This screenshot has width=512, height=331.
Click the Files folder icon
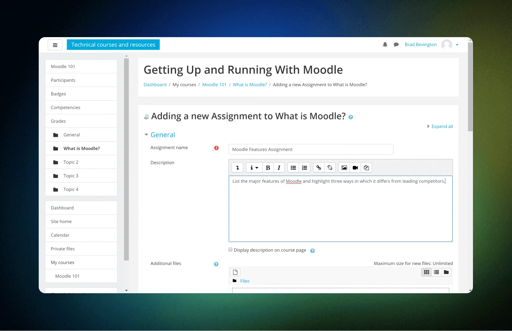235,281
